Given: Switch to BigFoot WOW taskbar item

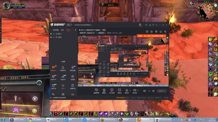Looking at the screenshot, I should [17, 120].
